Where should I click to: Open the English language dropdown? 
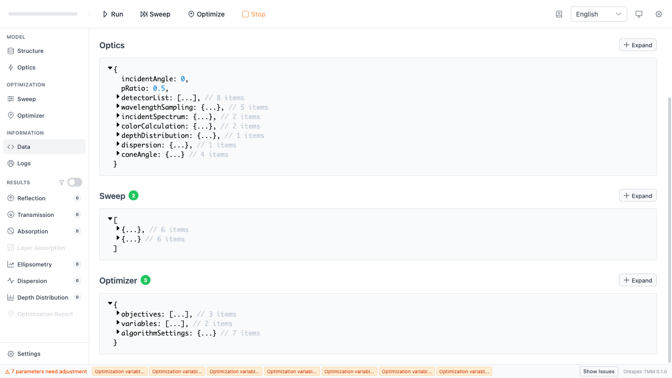[598, 14]
